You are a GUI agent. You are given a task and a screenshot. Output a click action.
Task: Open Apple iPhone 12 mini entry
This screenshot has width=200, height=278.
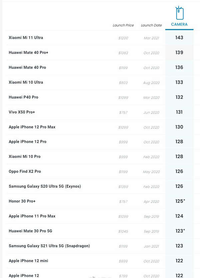(x=28, y=261)
